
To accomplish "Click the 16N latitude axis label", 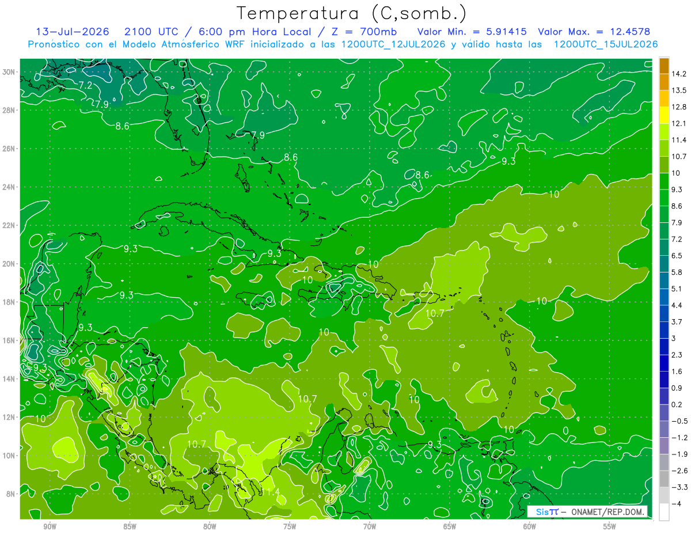I will pyautogui.click(x=9, y=340).
